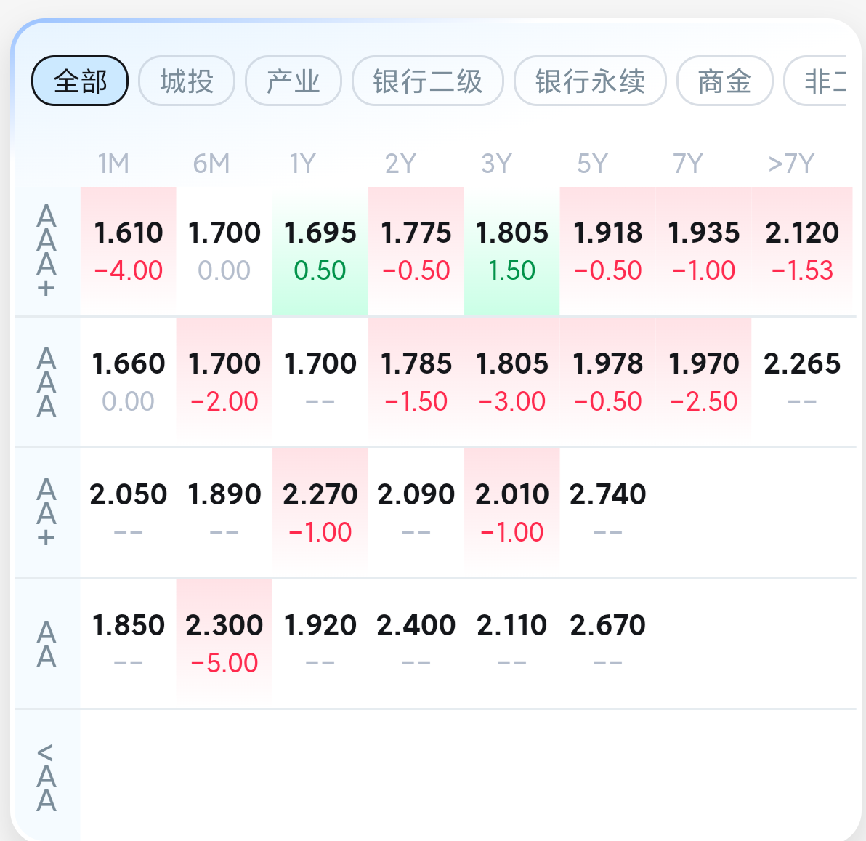Click the AA+ 1Y cell 2.270
The image size is (866, 841).
coord(320,512)
